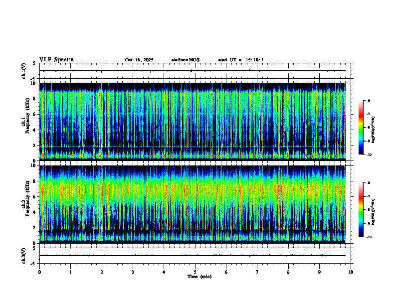Click the "ch.3(V)" waveform axis label

pyautogui.click(x=24, y=256)
